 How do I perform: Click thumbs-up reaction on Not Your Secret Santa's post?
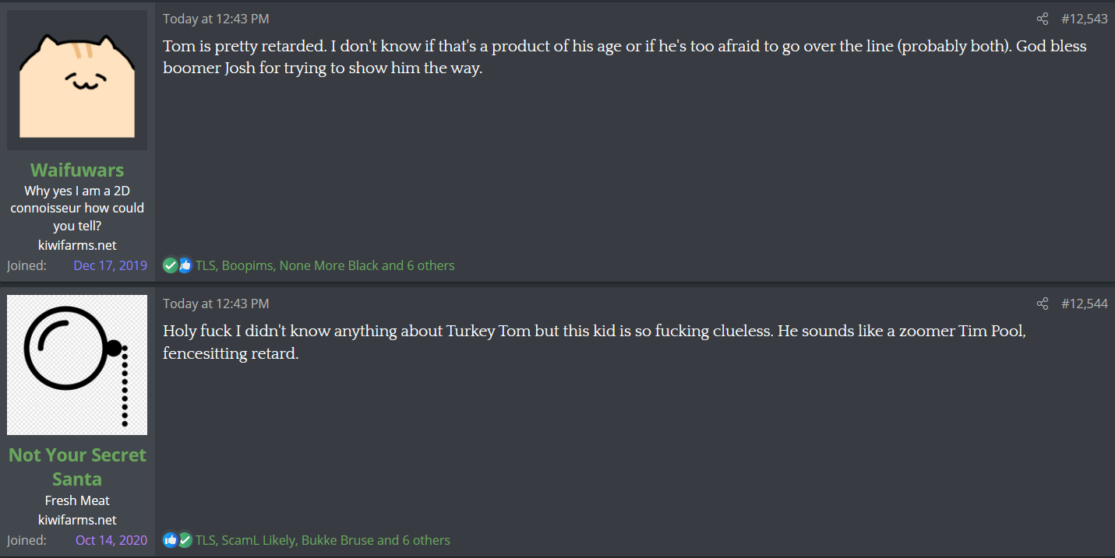point(171,540)
